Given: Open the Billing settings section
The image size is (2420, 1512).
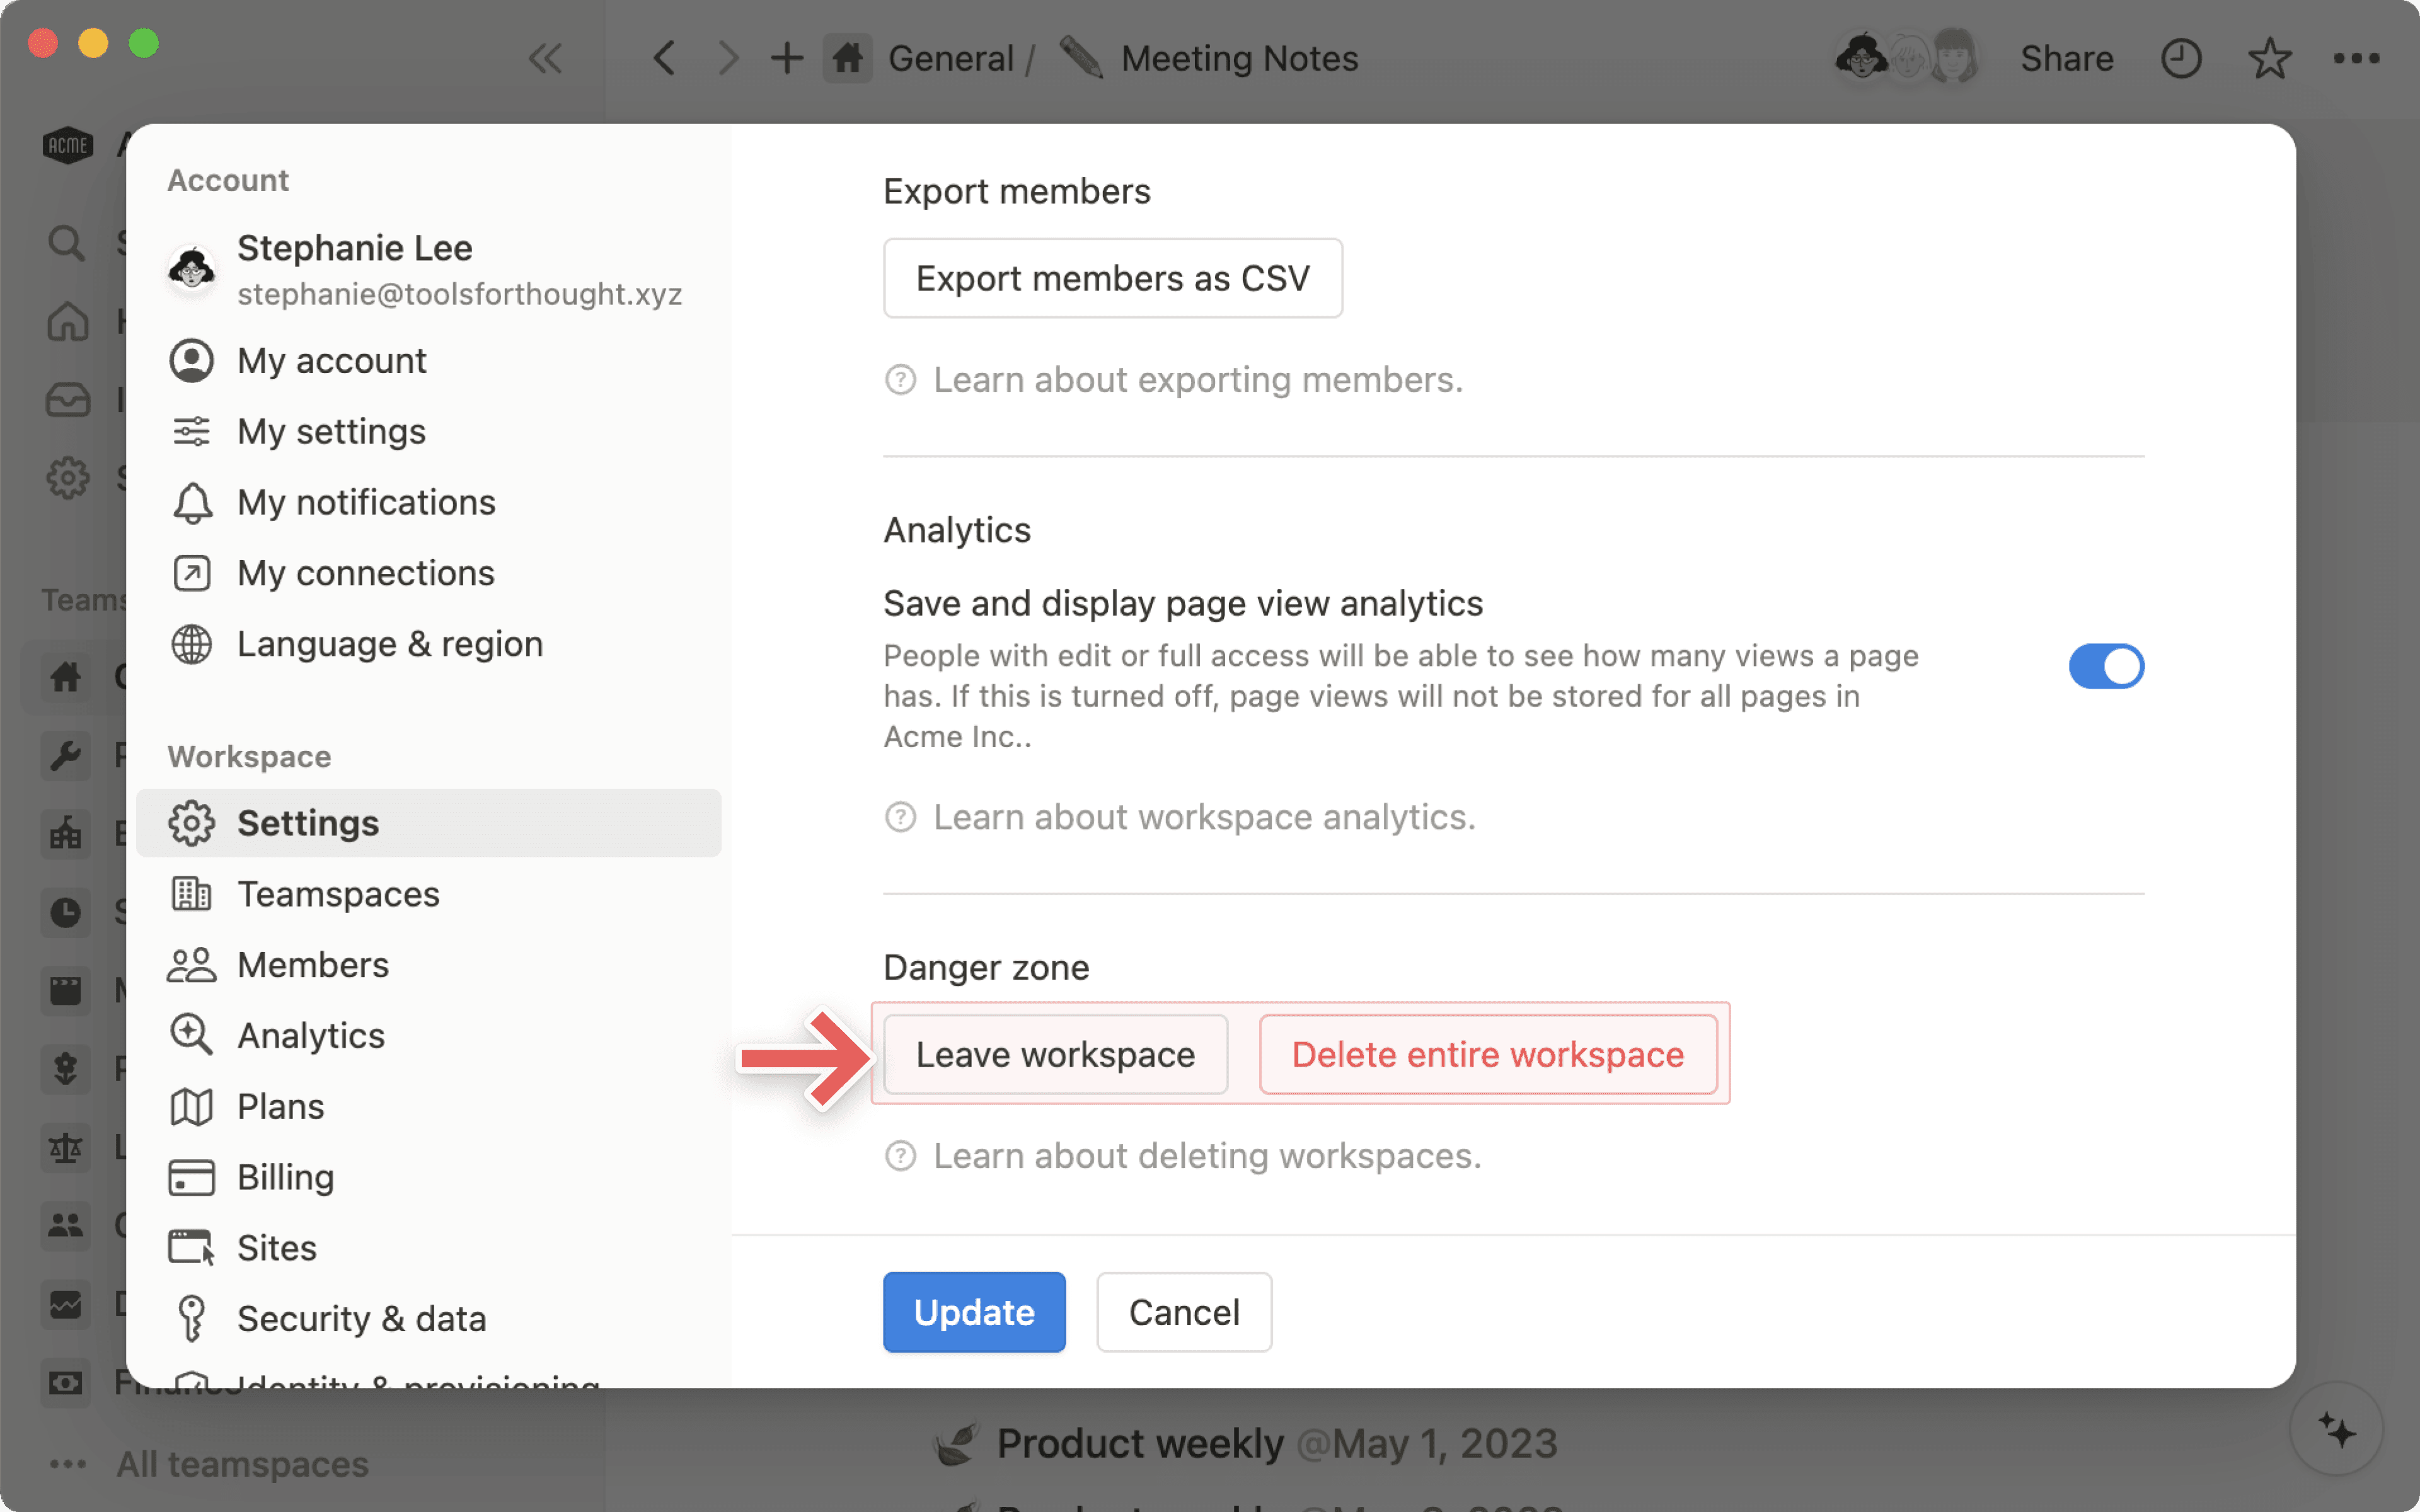Looking at the screenshot, I should click(x=285, y=1177).
